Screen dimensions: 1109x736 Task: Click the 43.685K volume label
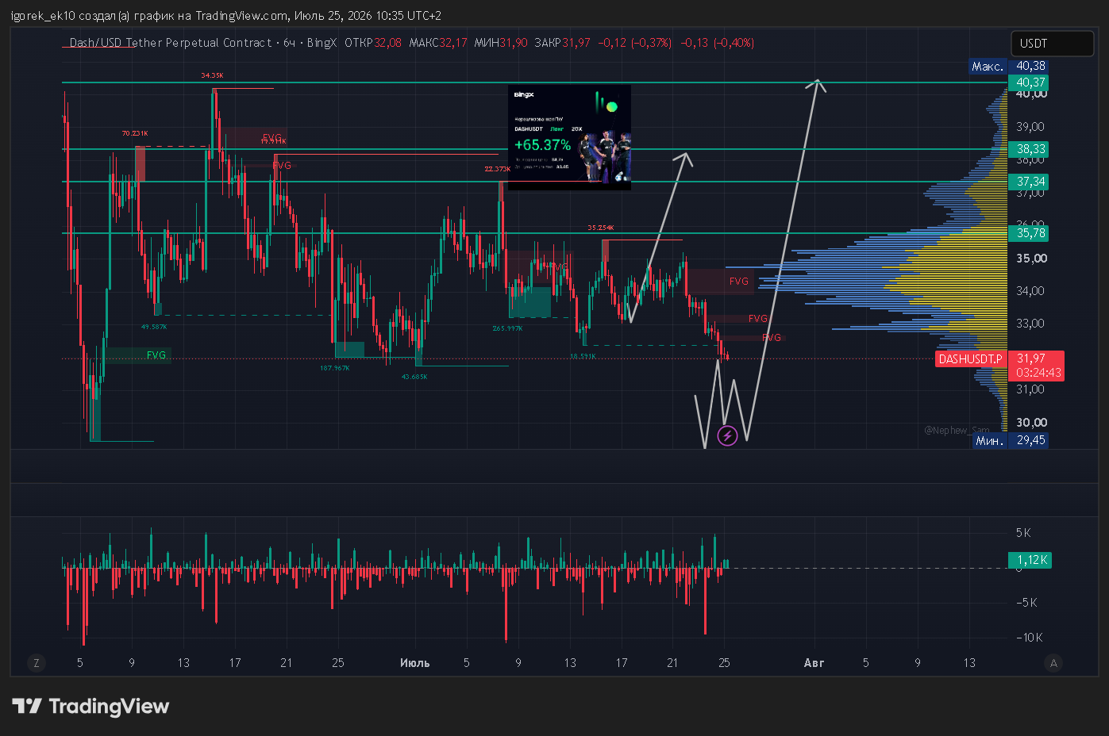coord(414,377)
